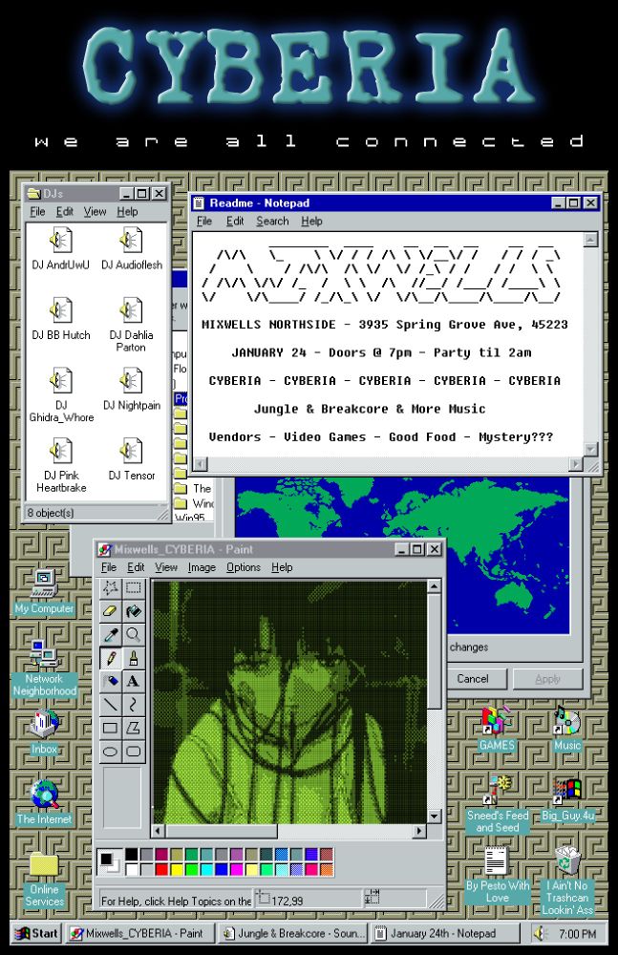Switch to Mixwells_CYBERIA Paint taskbar button
This screenshot has height=955, width=618.
click(140, 933)
